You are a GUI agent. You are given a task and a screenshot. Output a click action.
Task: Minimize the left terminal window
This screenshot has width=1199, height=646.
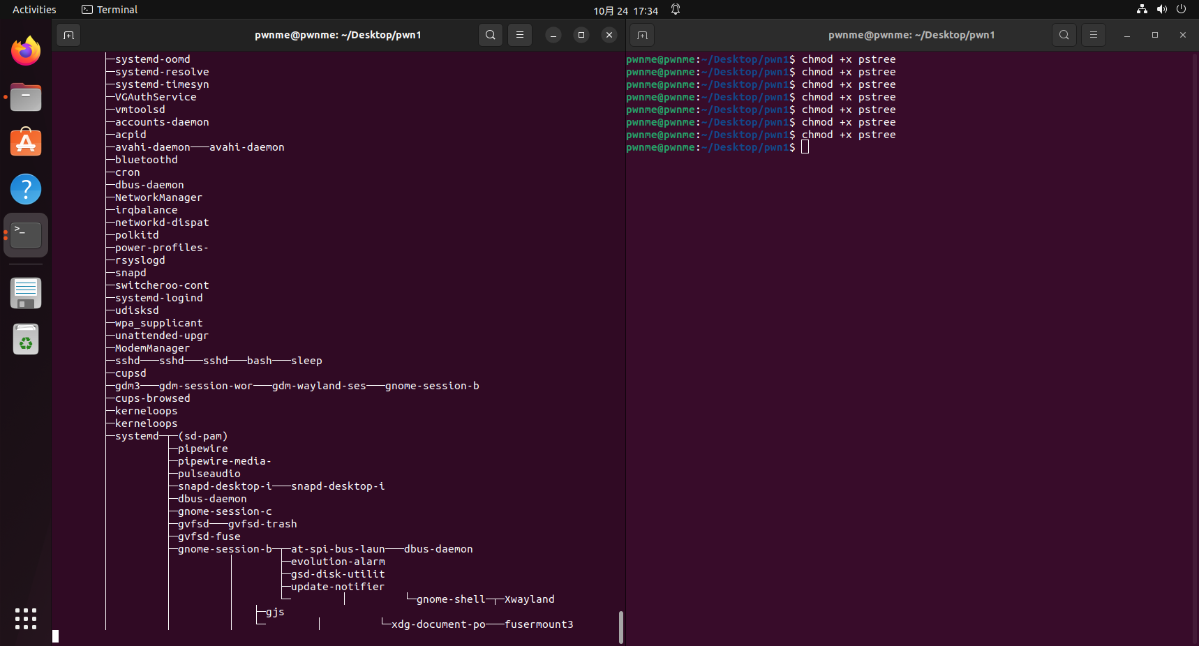[x=553, y=35]
